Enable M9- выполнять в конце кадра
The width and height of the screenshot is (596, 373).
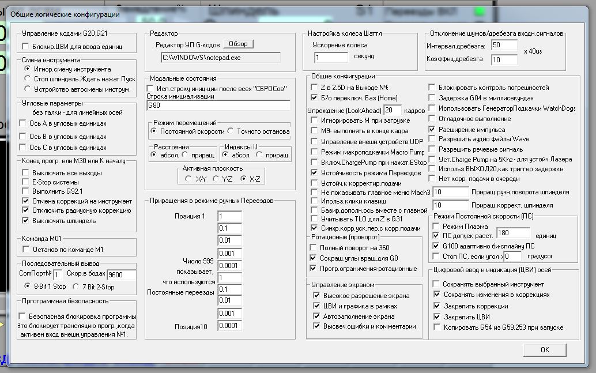click(x=314, y=130)
